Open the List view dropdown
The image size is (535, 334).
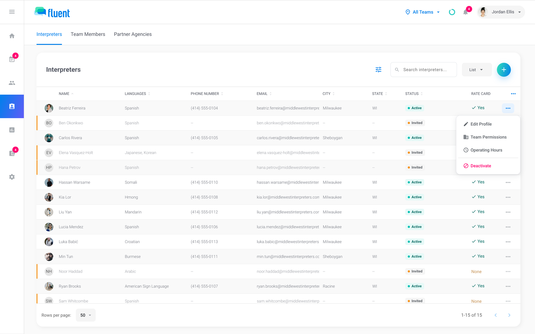pos(477,70)
